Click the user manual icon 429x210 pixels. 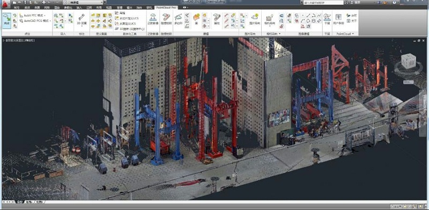coord(338,20)
